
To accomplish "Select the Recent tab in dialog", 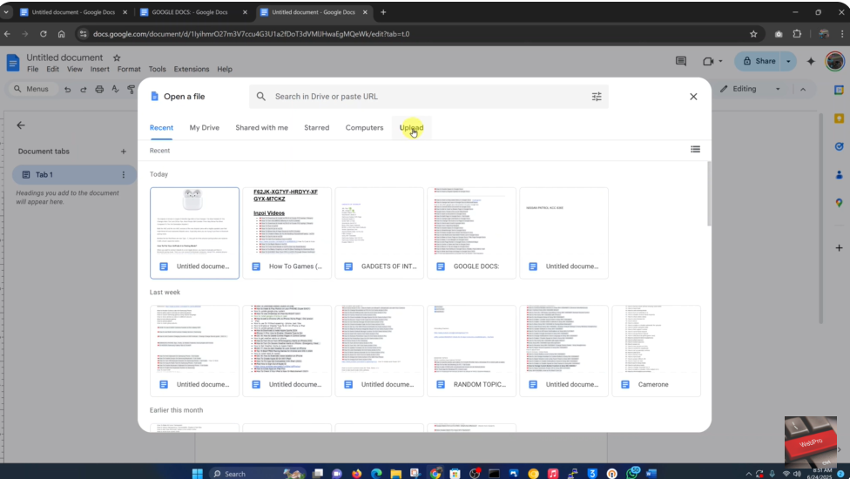I will coord(161,128).
